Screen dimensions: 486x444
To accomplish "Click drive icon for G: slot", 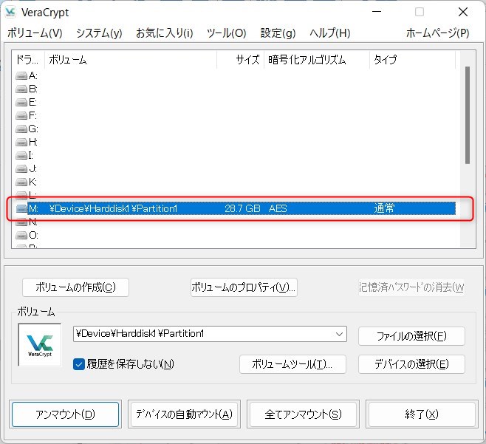I will 21,129.
